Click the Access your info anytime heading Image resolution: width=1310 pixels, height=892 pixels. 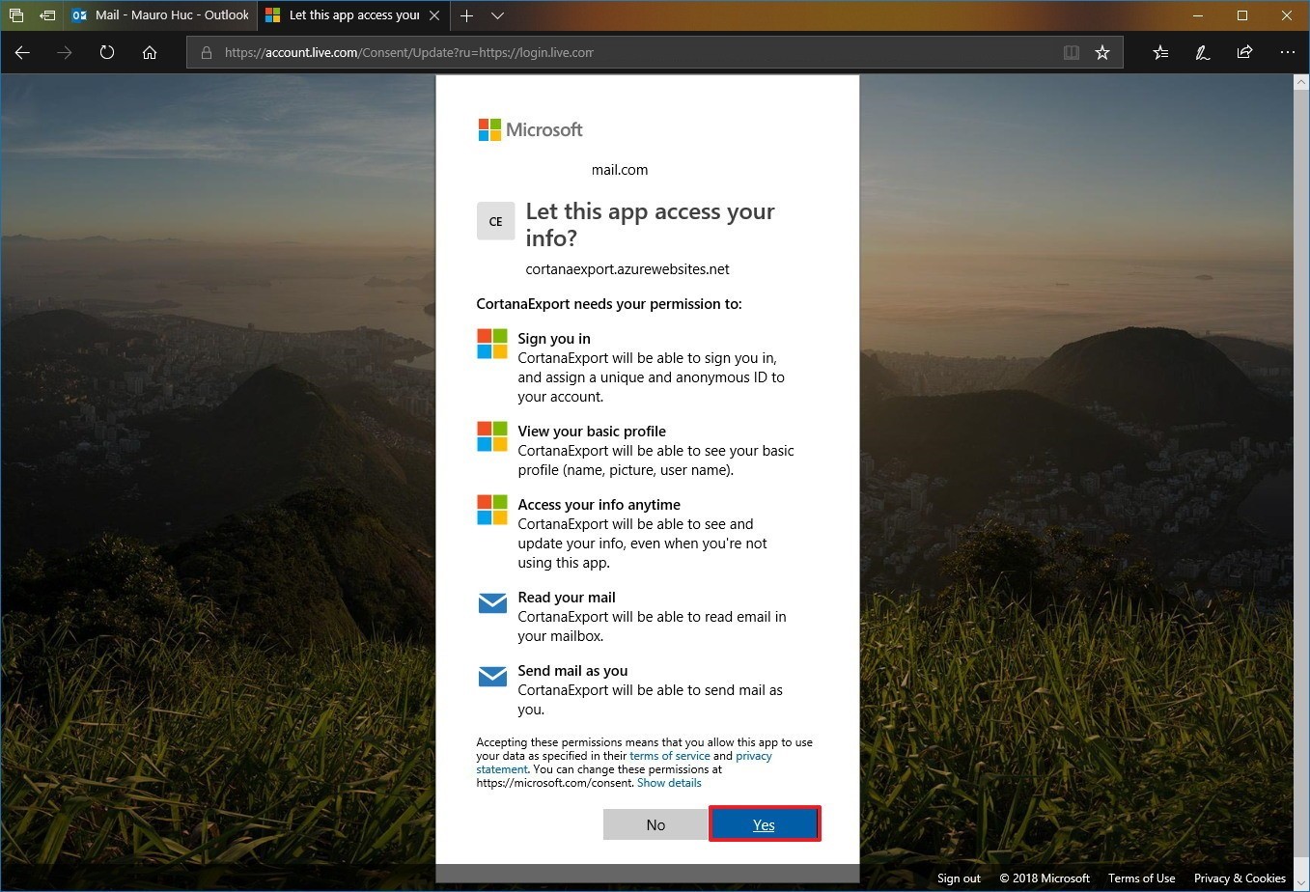tap(599, 505)
